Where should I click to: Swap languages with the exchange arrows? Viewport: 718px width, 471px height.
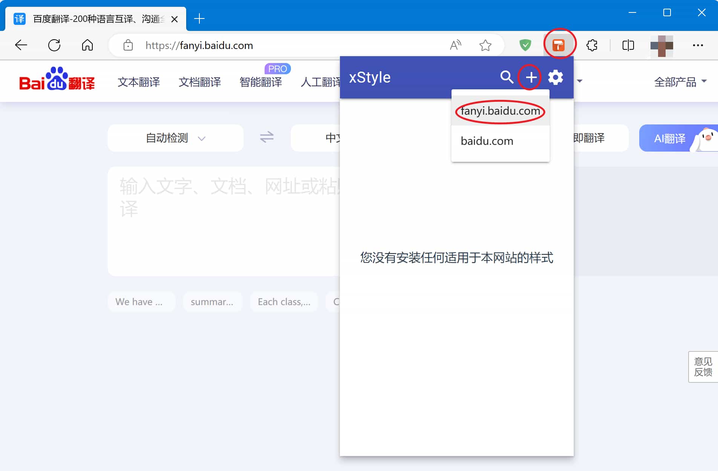pos(266,137)
